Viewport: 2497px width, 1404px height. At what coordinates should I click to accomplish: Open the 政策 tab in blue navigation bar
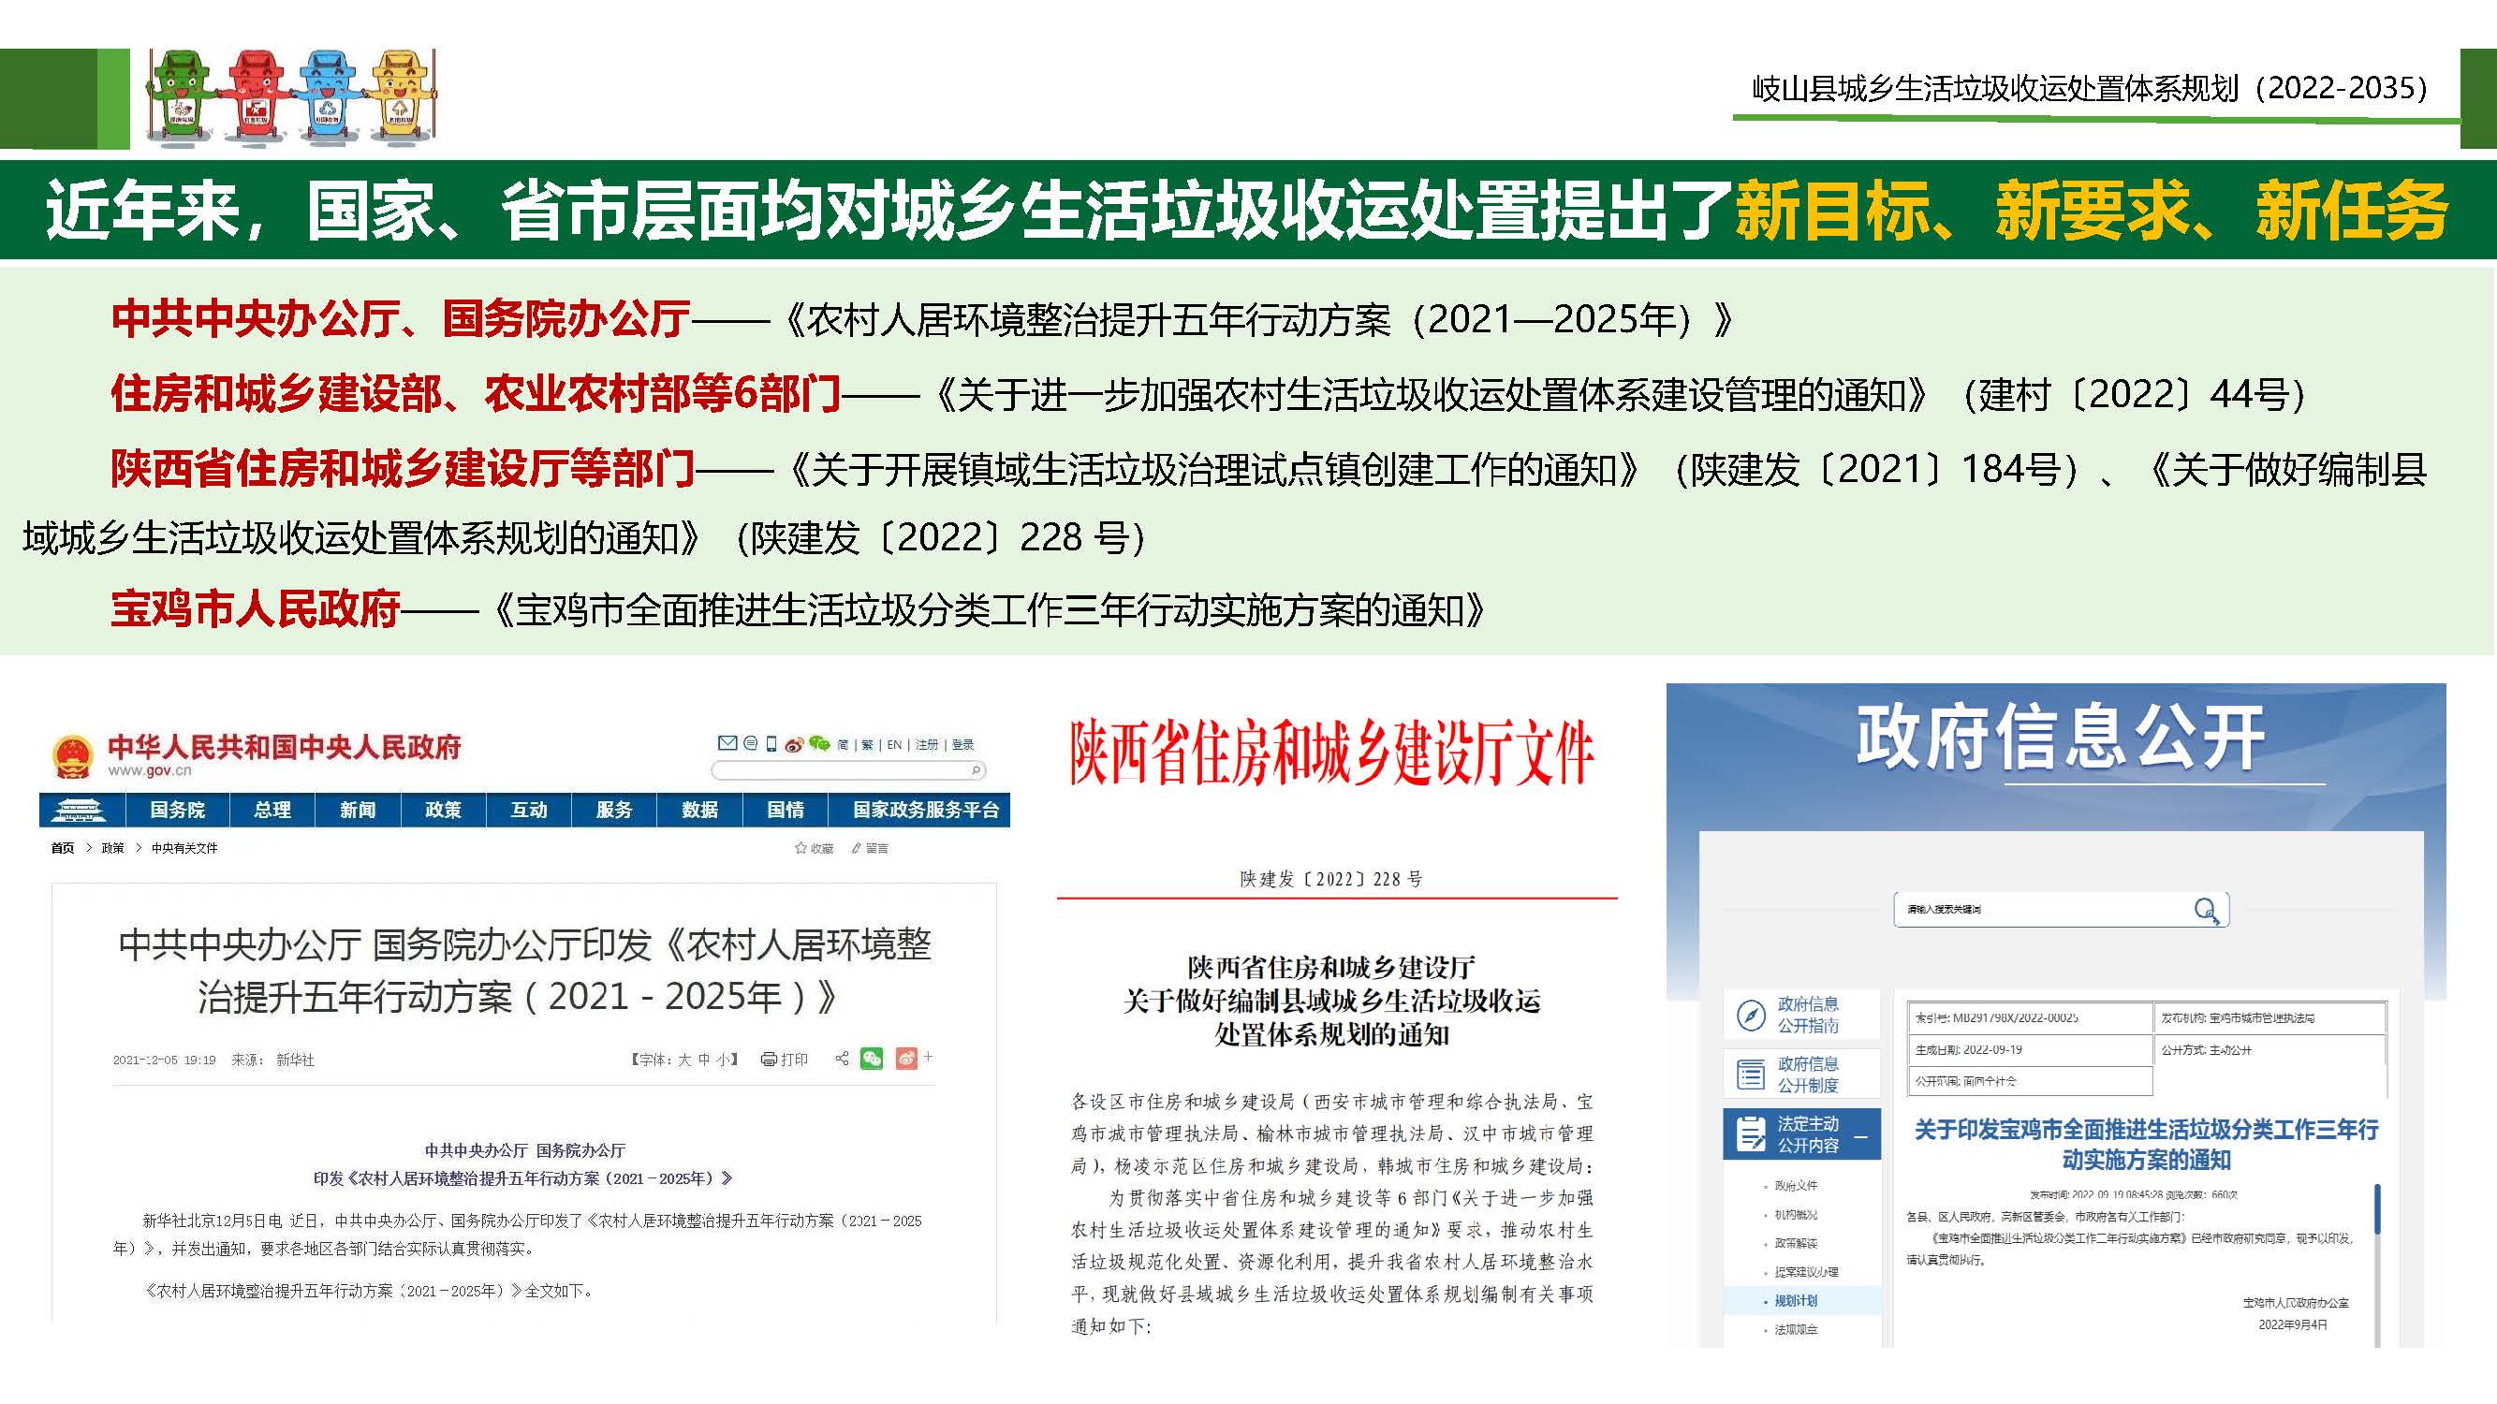tap(443, 809)
